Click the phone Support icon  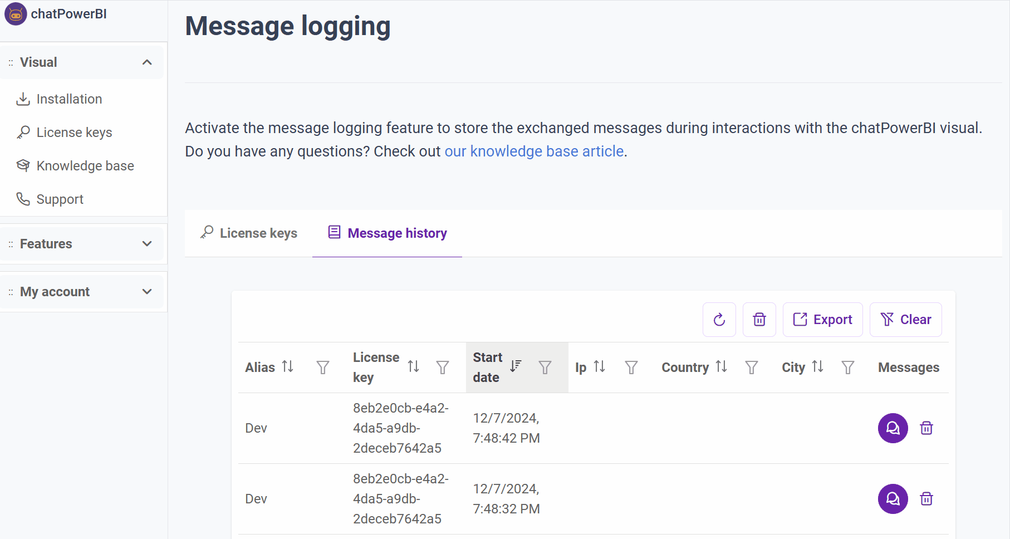[x=23, y=199]
